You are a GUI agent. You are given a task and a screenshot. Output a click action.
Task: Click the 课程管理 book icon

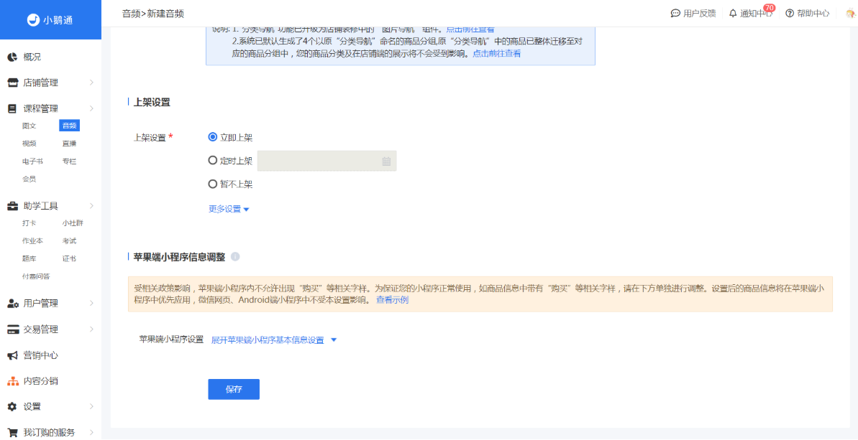tap(12, 108)
